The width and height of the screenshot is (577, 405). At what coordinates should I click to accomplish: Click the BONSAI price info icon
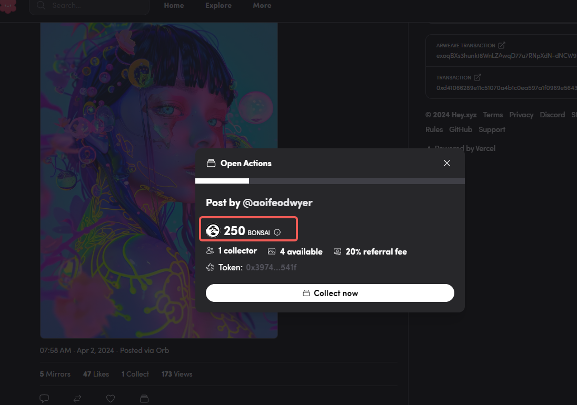pyautogui.click(x=277, y=232)
